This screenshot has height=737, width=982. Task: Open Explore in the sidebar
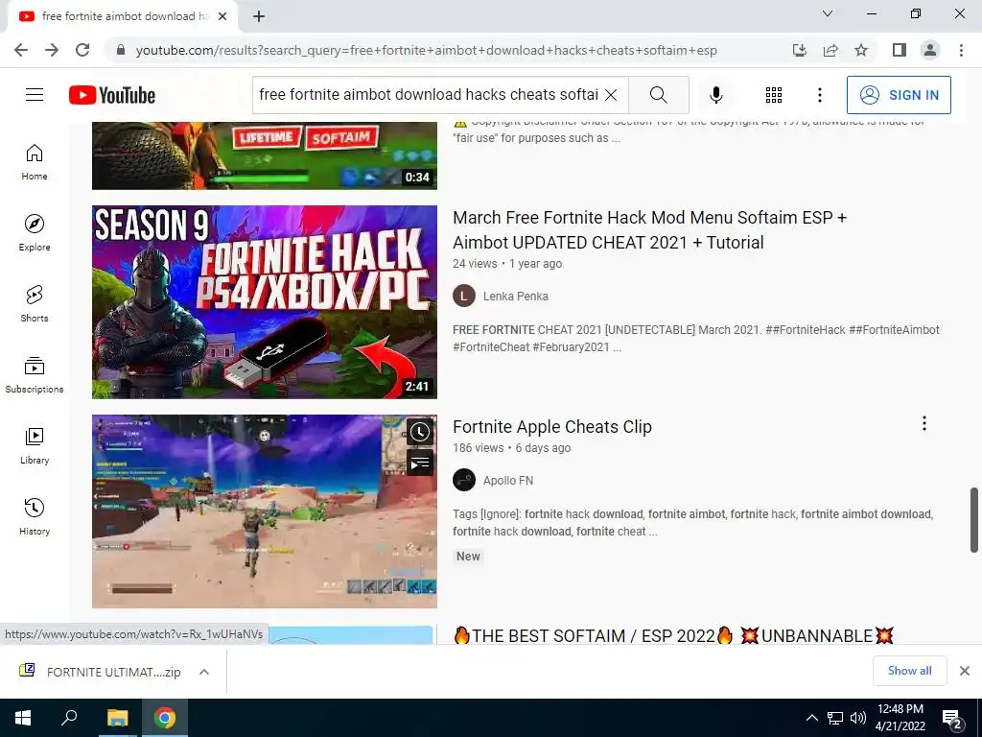pyautogui.click(x=35, y=232)
